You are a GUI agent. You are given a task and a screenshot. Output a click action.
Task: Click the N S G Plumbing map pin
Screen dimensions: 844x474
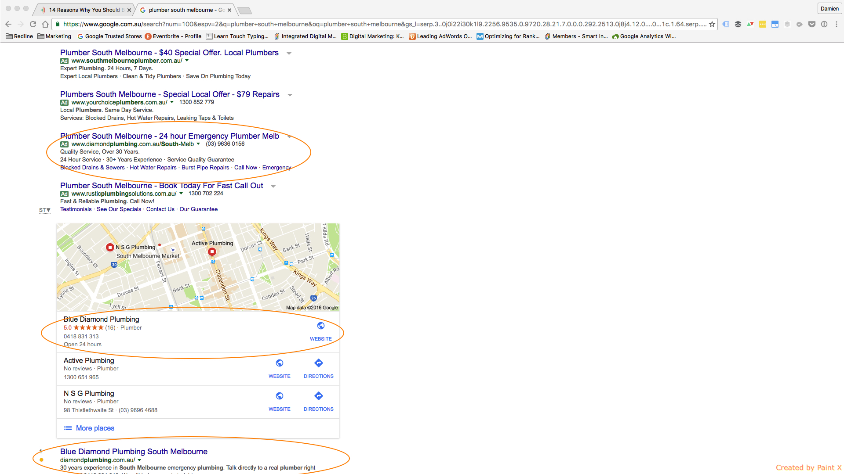point(110,247)
